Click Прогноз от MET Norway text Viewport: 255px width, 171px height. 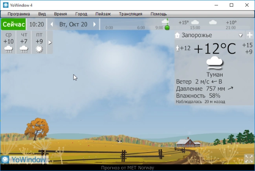[127, 168]
